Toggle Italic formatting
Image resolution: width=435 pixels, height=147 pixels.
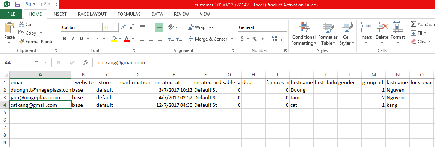coord(72,39)
